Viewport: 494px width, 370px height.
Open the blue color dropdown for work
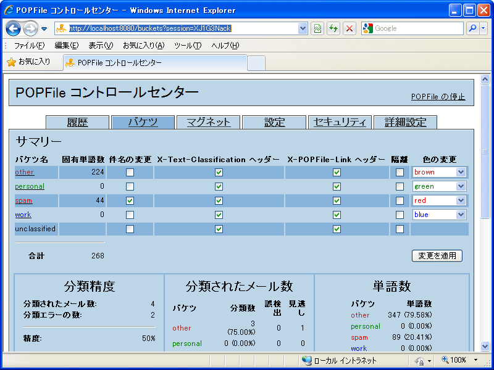(439, 215)
